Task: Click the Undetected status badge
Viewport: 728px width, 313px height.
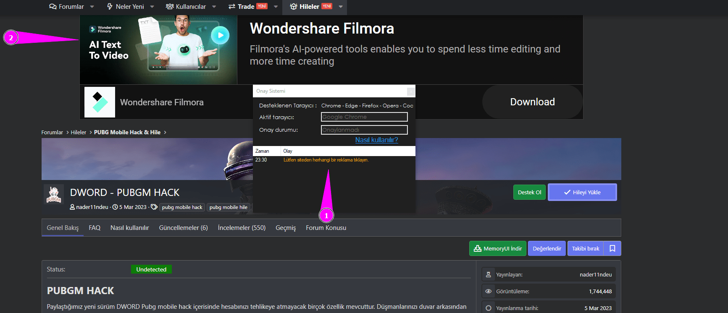Action: tap(151, 269)
